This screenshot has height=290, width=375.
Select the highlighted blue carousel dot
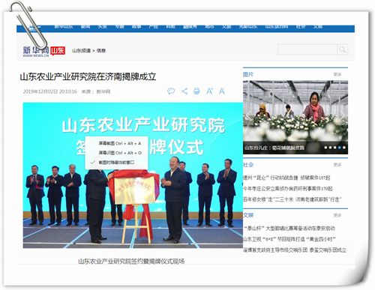coord(340,148)
